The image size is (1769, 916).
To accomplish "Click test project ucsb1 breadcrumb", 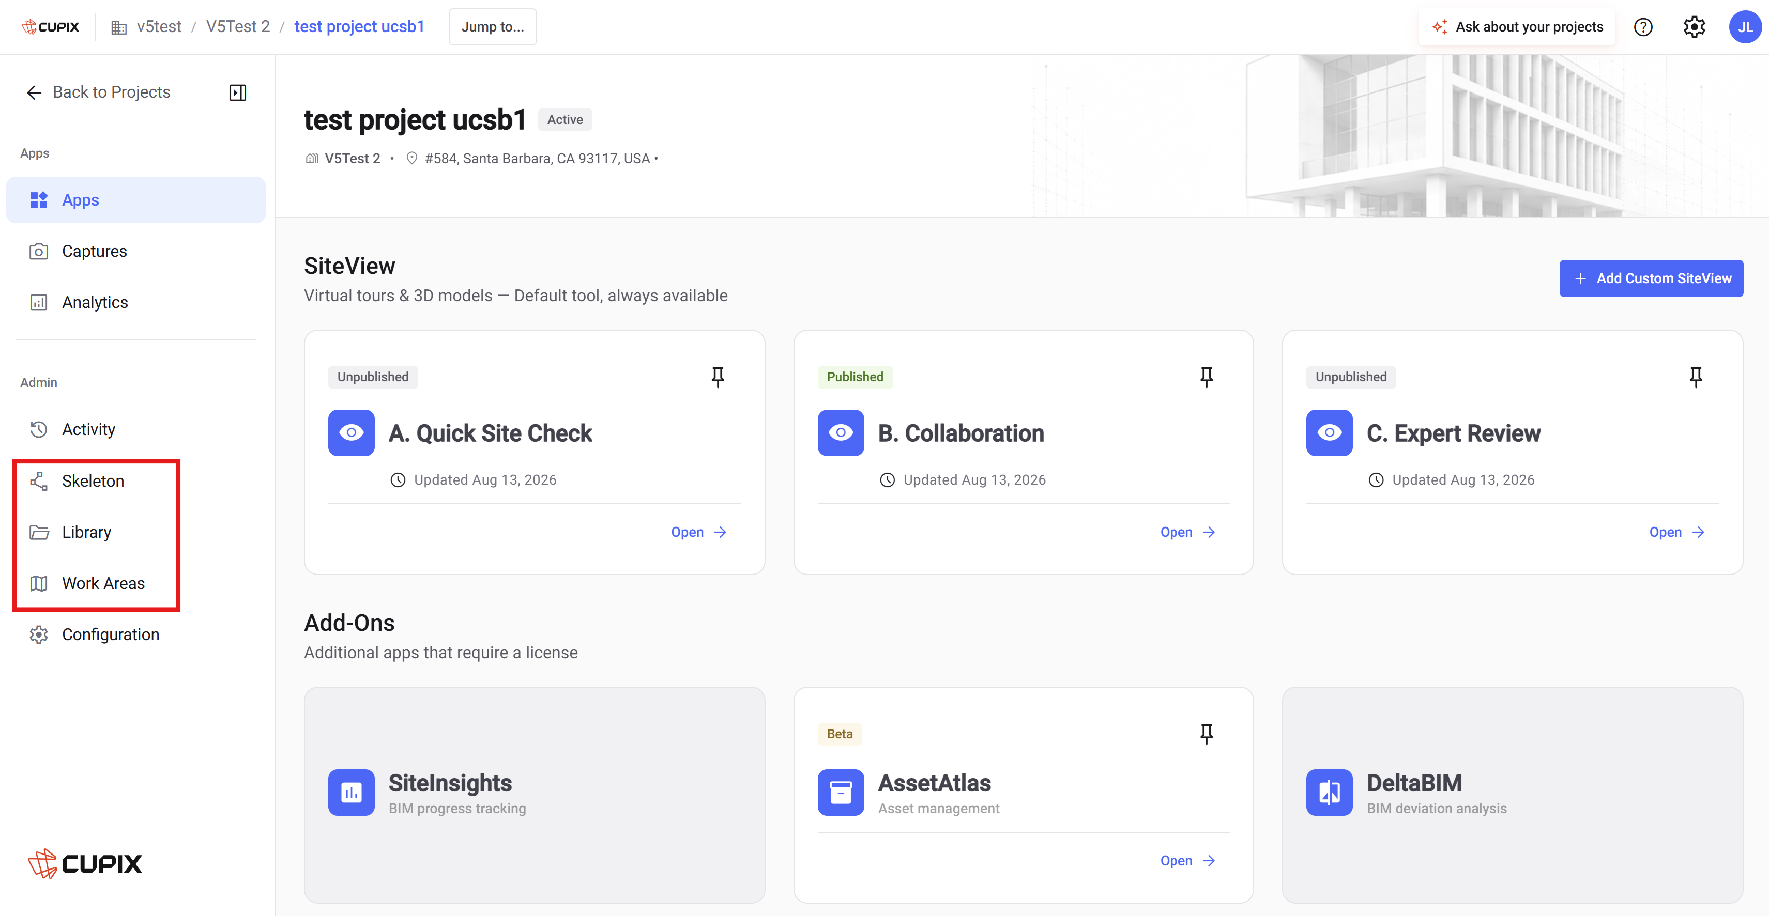I will tap(359, 27).
